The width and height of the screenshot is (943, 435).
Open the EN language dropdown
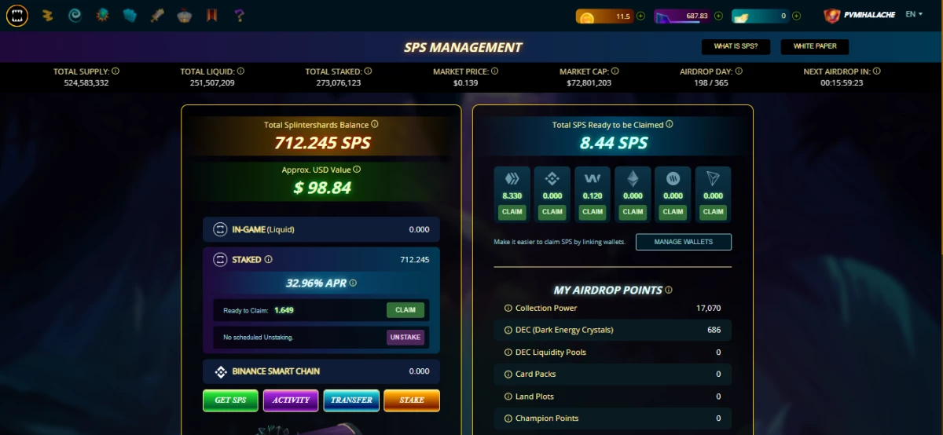click(x=914, y=15)
